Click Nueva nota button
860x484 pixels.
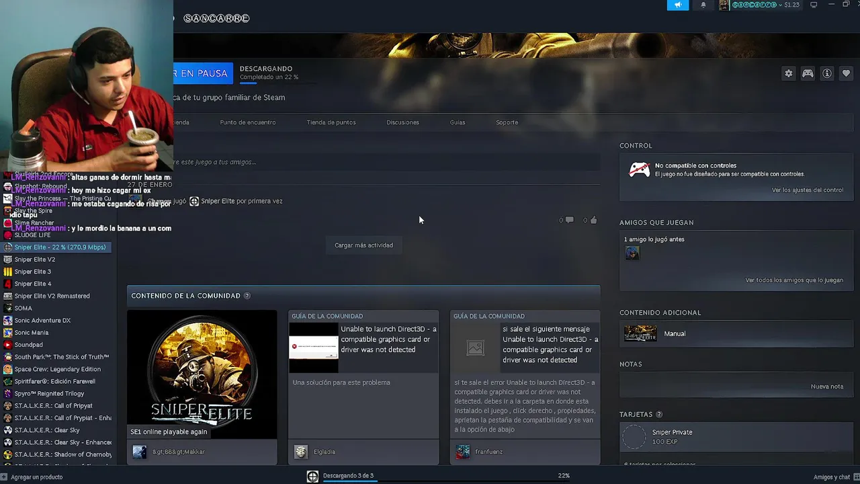[827, 387]
